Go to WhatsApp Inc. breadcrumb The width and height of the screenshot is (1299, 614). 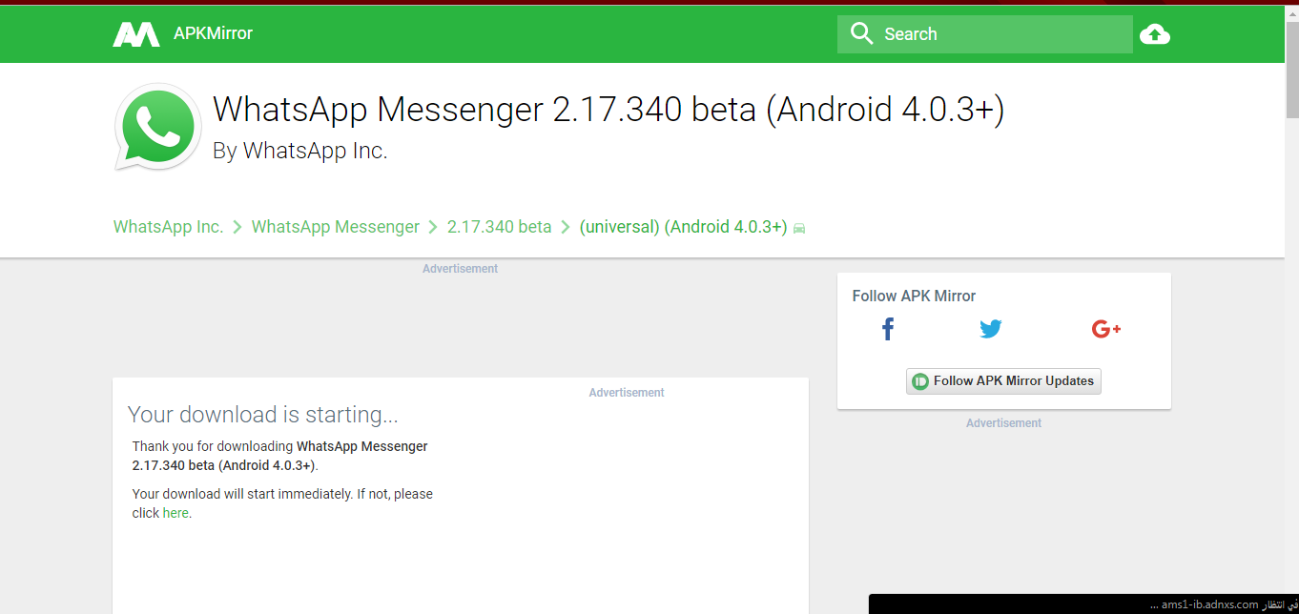168,227
